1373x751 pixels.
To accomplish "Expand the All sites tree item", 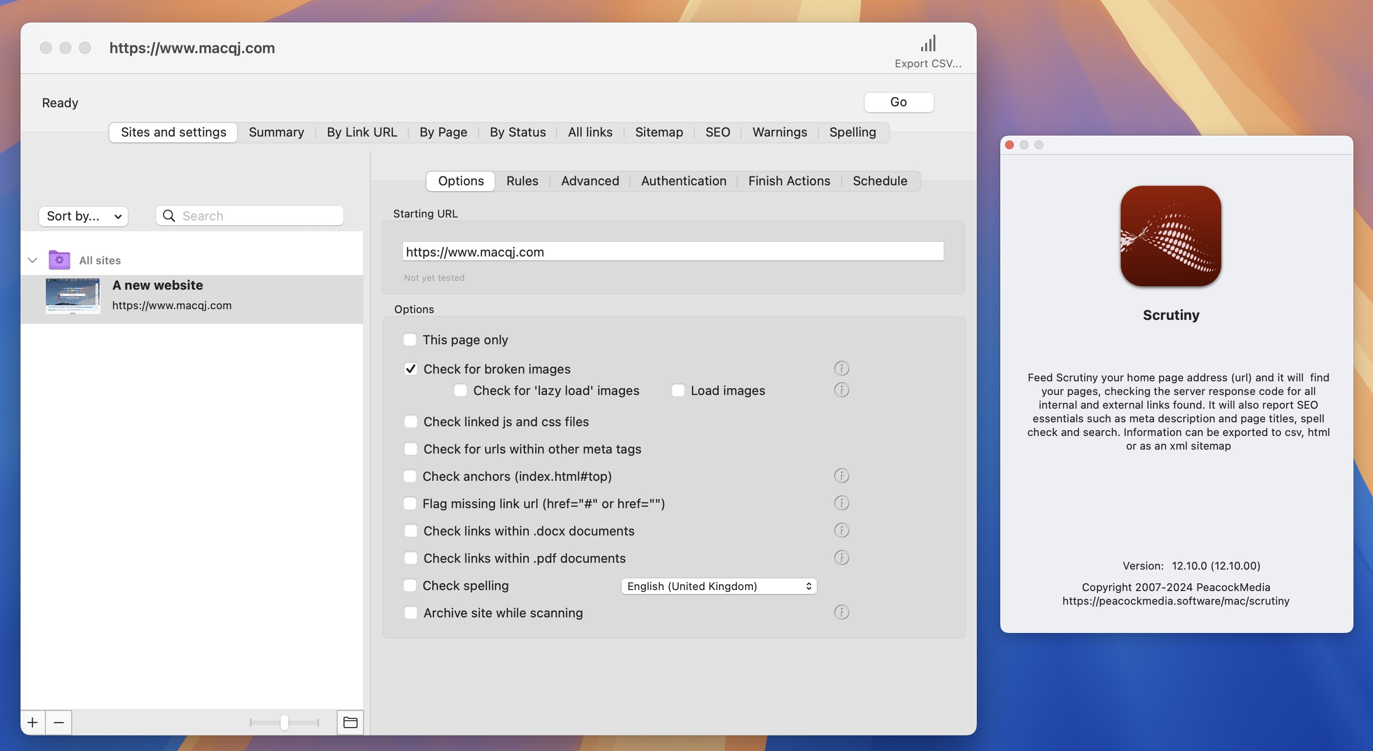I will (31, 260).
